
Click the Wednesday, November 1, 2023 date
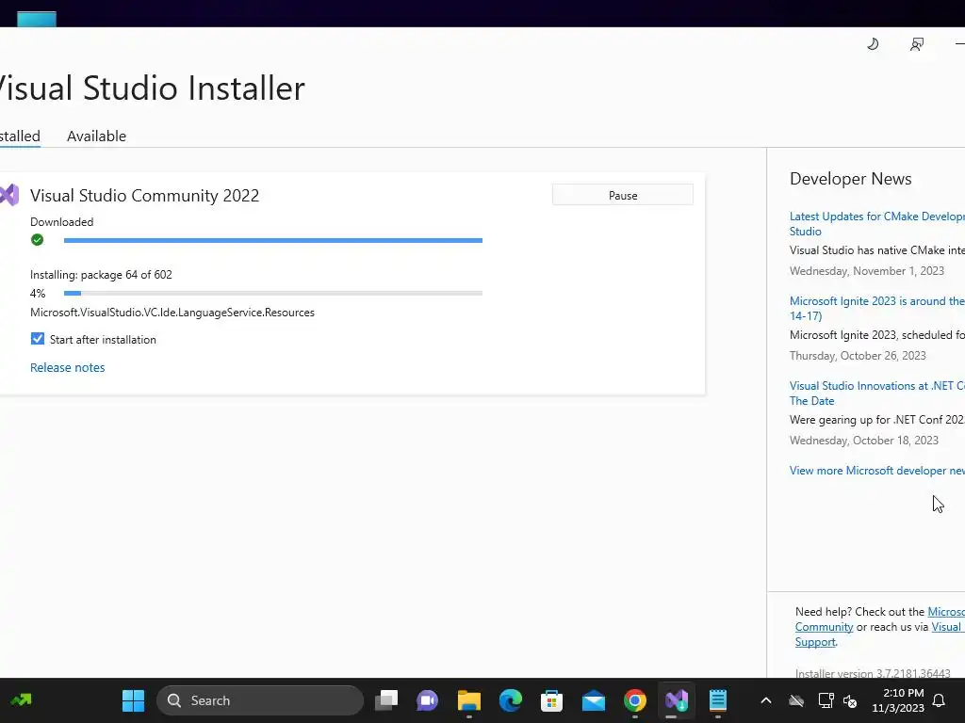tap(867, 271)
